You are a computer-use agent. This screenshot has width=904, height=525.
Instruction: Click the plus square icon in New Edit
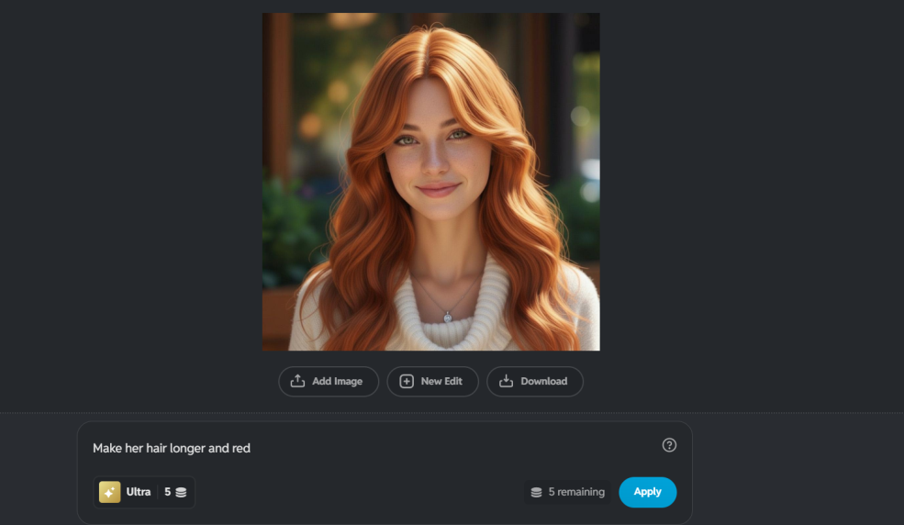coord(407,381)
